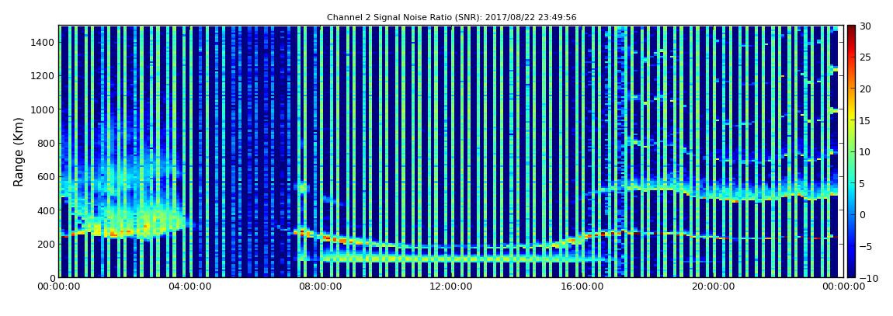Click the colorbar value 30 label
Screen dimensions: 893x316
point(866,26)
